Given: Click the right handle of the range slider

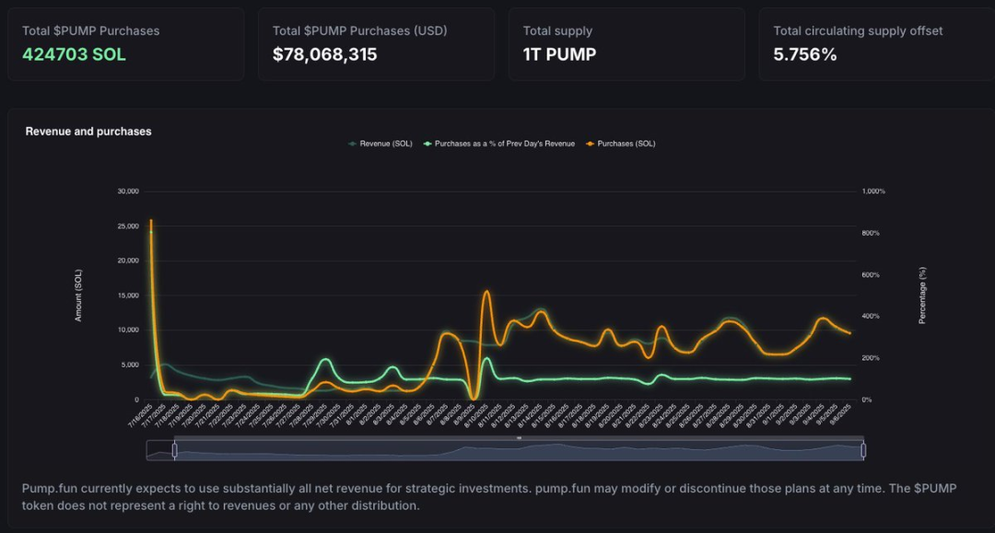Looking at the screenshot, I should click(x=863, y=450).
